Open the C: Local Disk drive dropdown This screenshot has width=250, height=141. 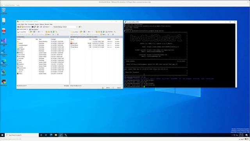coord(23,32)
